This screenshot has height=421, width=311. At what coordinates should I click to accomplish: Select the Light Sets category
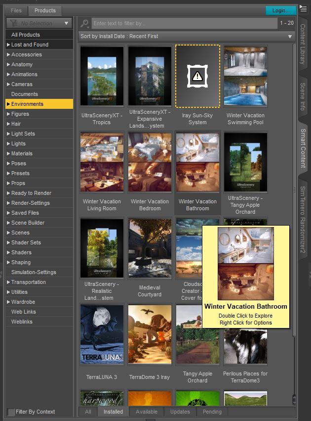point(39,134)
